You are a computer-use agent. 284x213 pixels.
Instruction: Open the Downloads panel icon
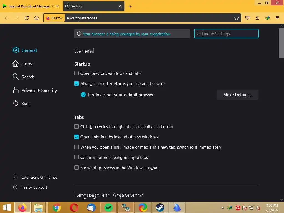coord(257,18)
